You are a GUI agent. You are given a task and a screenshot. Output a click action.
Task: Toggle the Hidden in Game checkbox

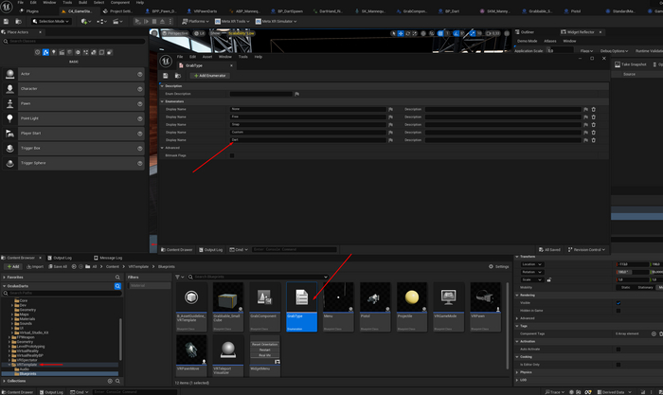[x=618, y=311]
